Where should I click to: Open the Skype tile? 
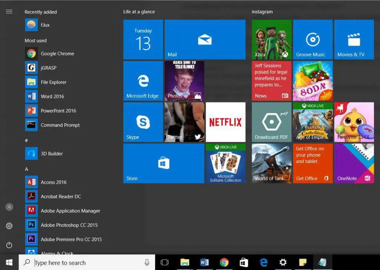click(143, 122)
